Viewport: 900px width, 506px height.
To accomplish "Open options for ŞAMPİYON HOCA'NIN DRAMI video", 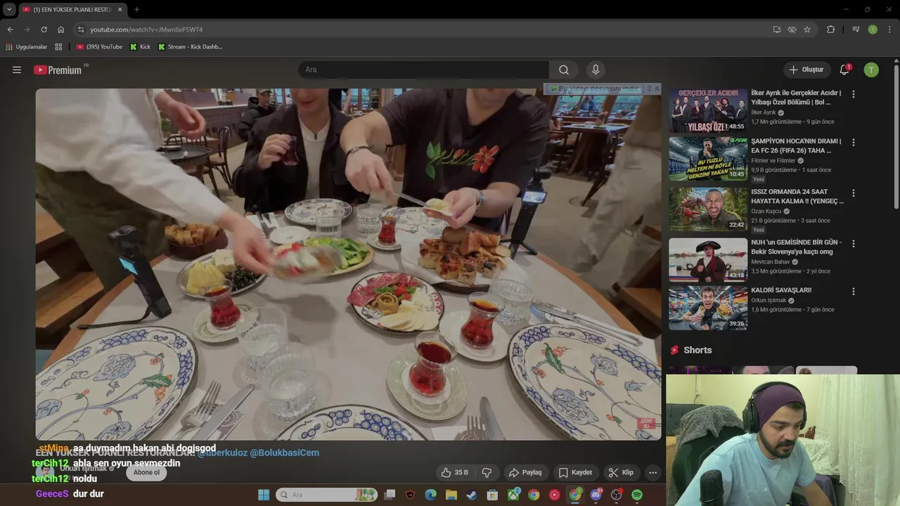I will pyautogui.click(x=854, y=142).
